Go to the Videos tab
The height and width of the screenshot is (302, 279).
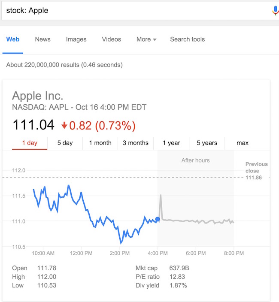click(x=112, y=39)
